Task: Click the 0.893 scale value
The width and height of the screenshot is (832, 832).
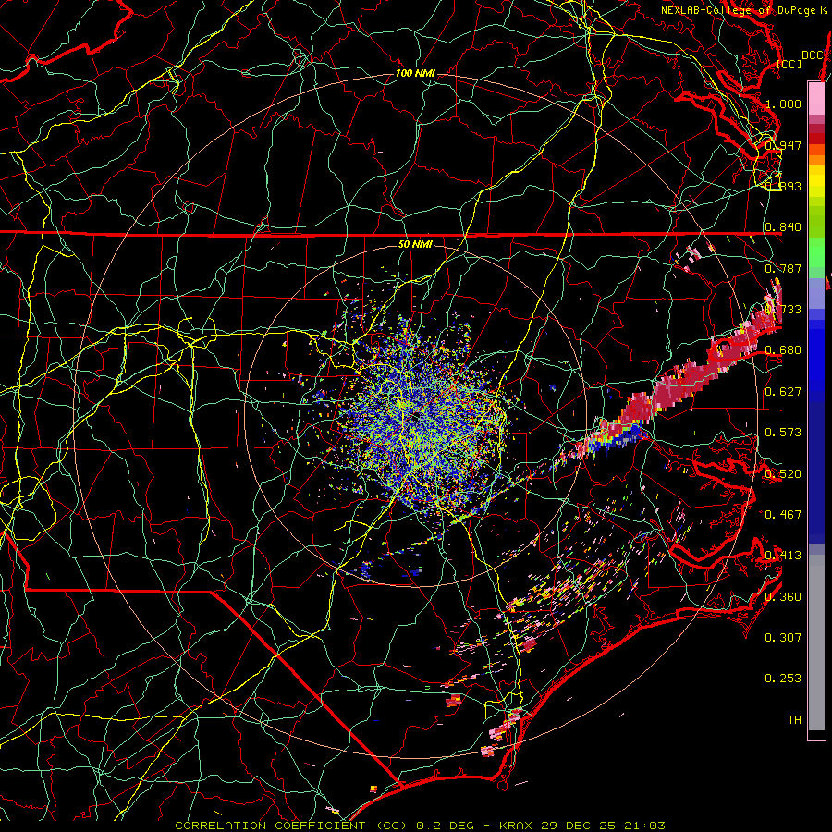Action: tap(783, 186)
